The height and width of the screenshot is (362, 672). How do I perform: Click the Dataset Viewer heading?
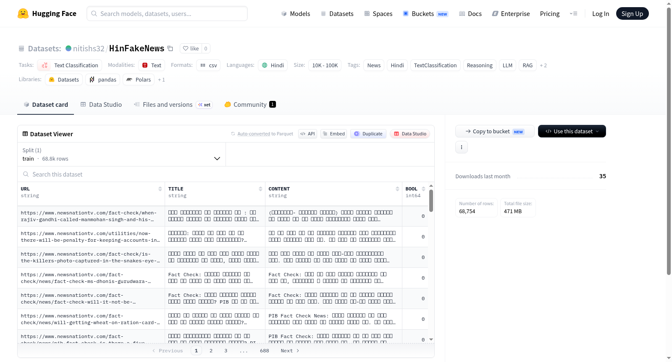[x=51, y=134]
